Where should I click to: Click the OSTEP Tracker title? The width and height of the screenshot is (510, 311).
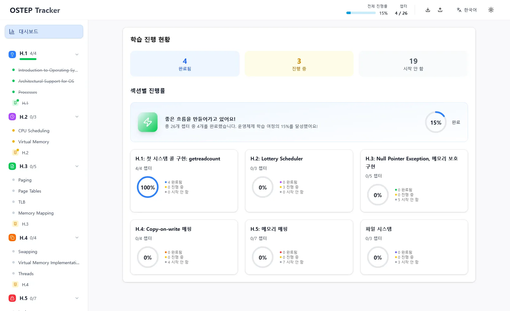coord(35,10)
